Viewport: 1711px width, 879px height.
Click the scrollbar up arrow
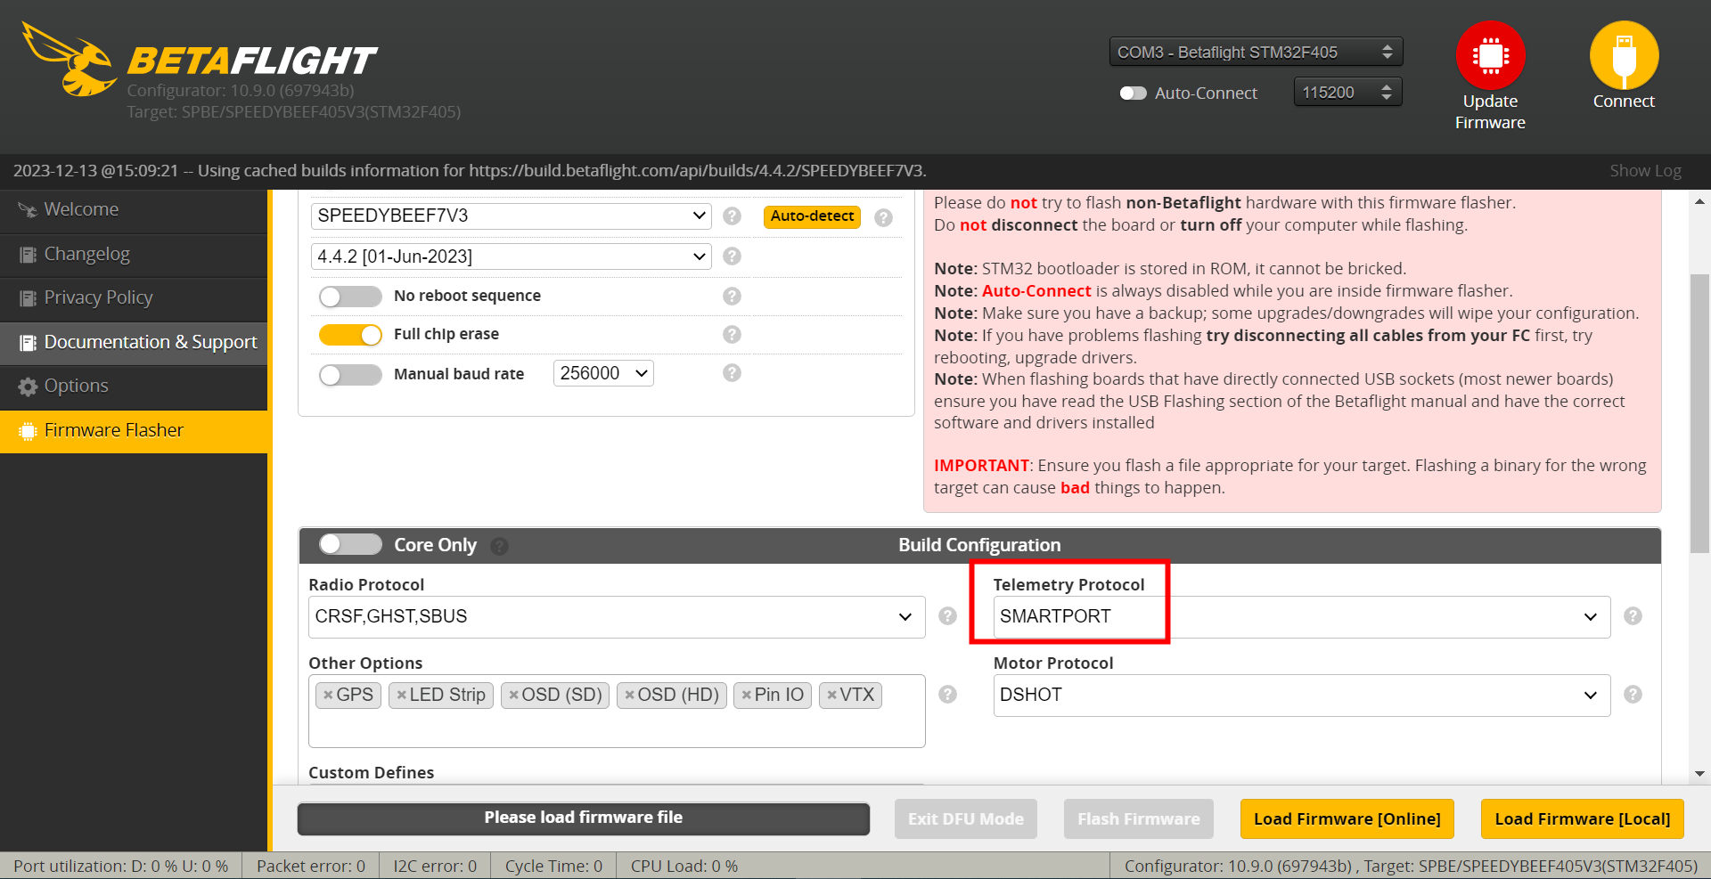tap(1699, 201)
